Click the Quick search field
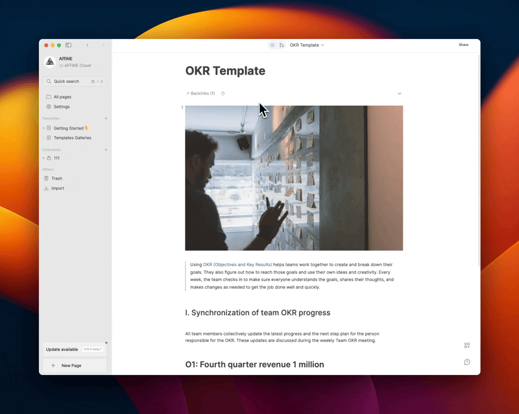Screen dimensions: 519x414 tap(75, 82)
